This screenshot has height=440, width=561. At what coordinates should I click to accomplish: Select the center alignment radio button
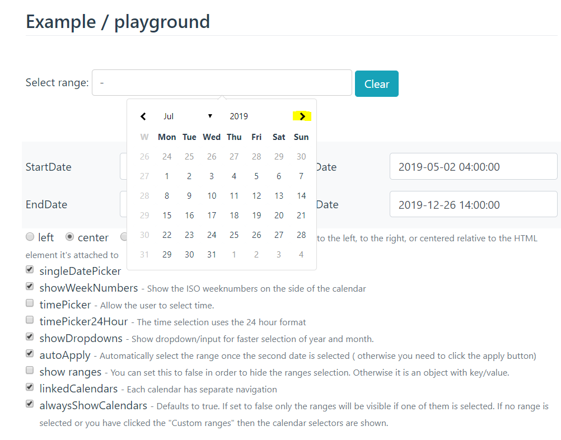click(69, 237)
